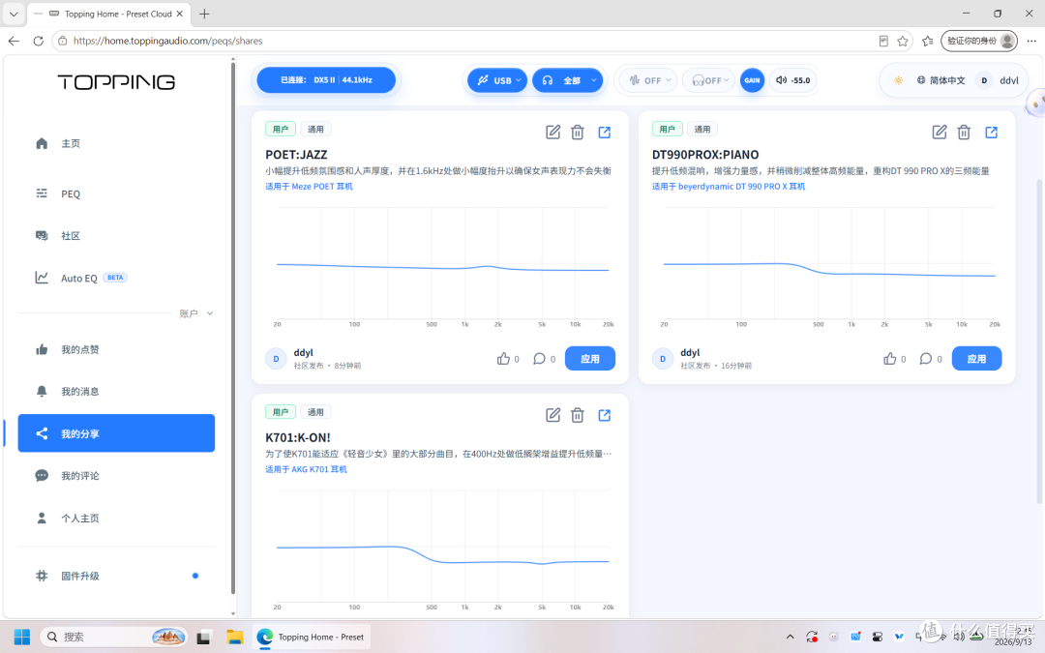The width and height of the screenshot is (1045, 653).
Task: Delete the POET:JAZZ preset
Action: (577, 132)
